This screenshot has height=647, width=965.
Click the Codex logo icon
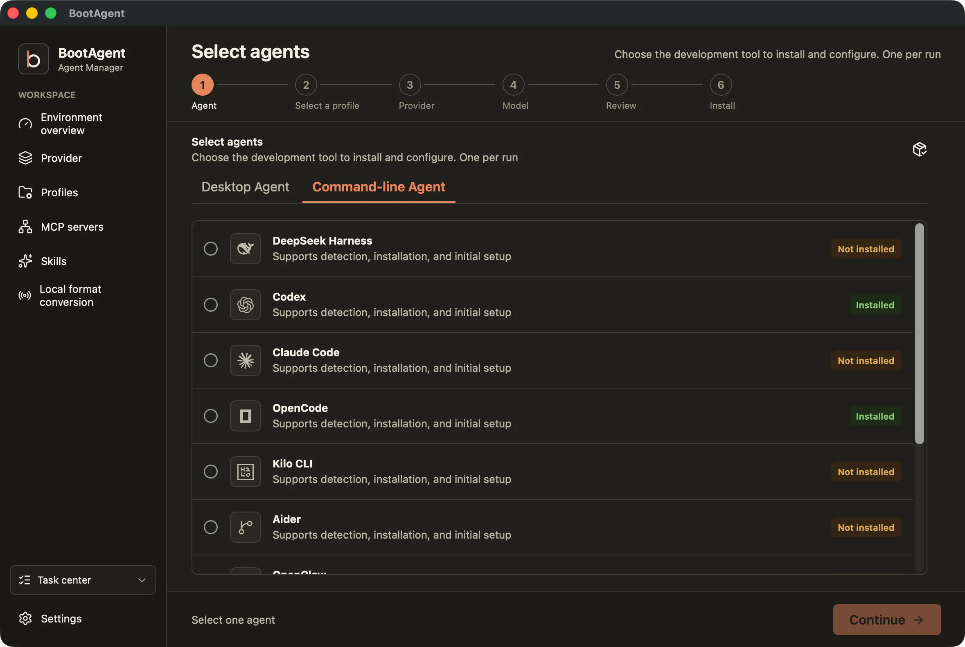coord(245,305)
